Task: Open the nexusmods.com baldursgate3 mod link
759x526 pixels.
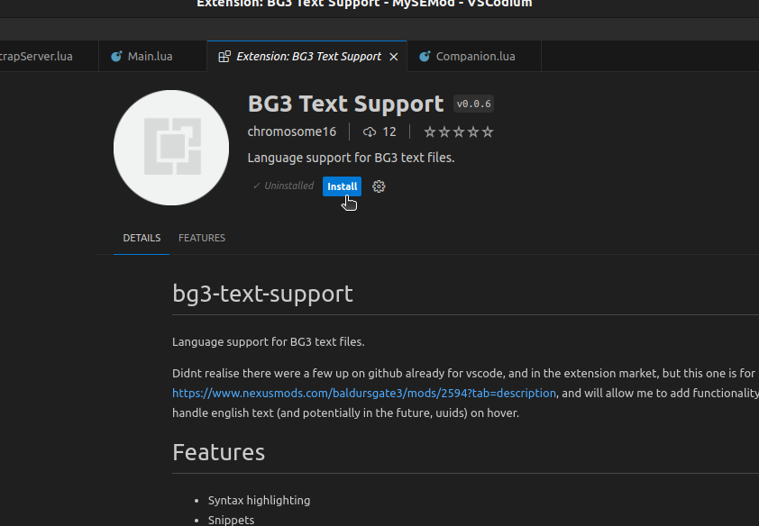Action: tap(364, 393)
